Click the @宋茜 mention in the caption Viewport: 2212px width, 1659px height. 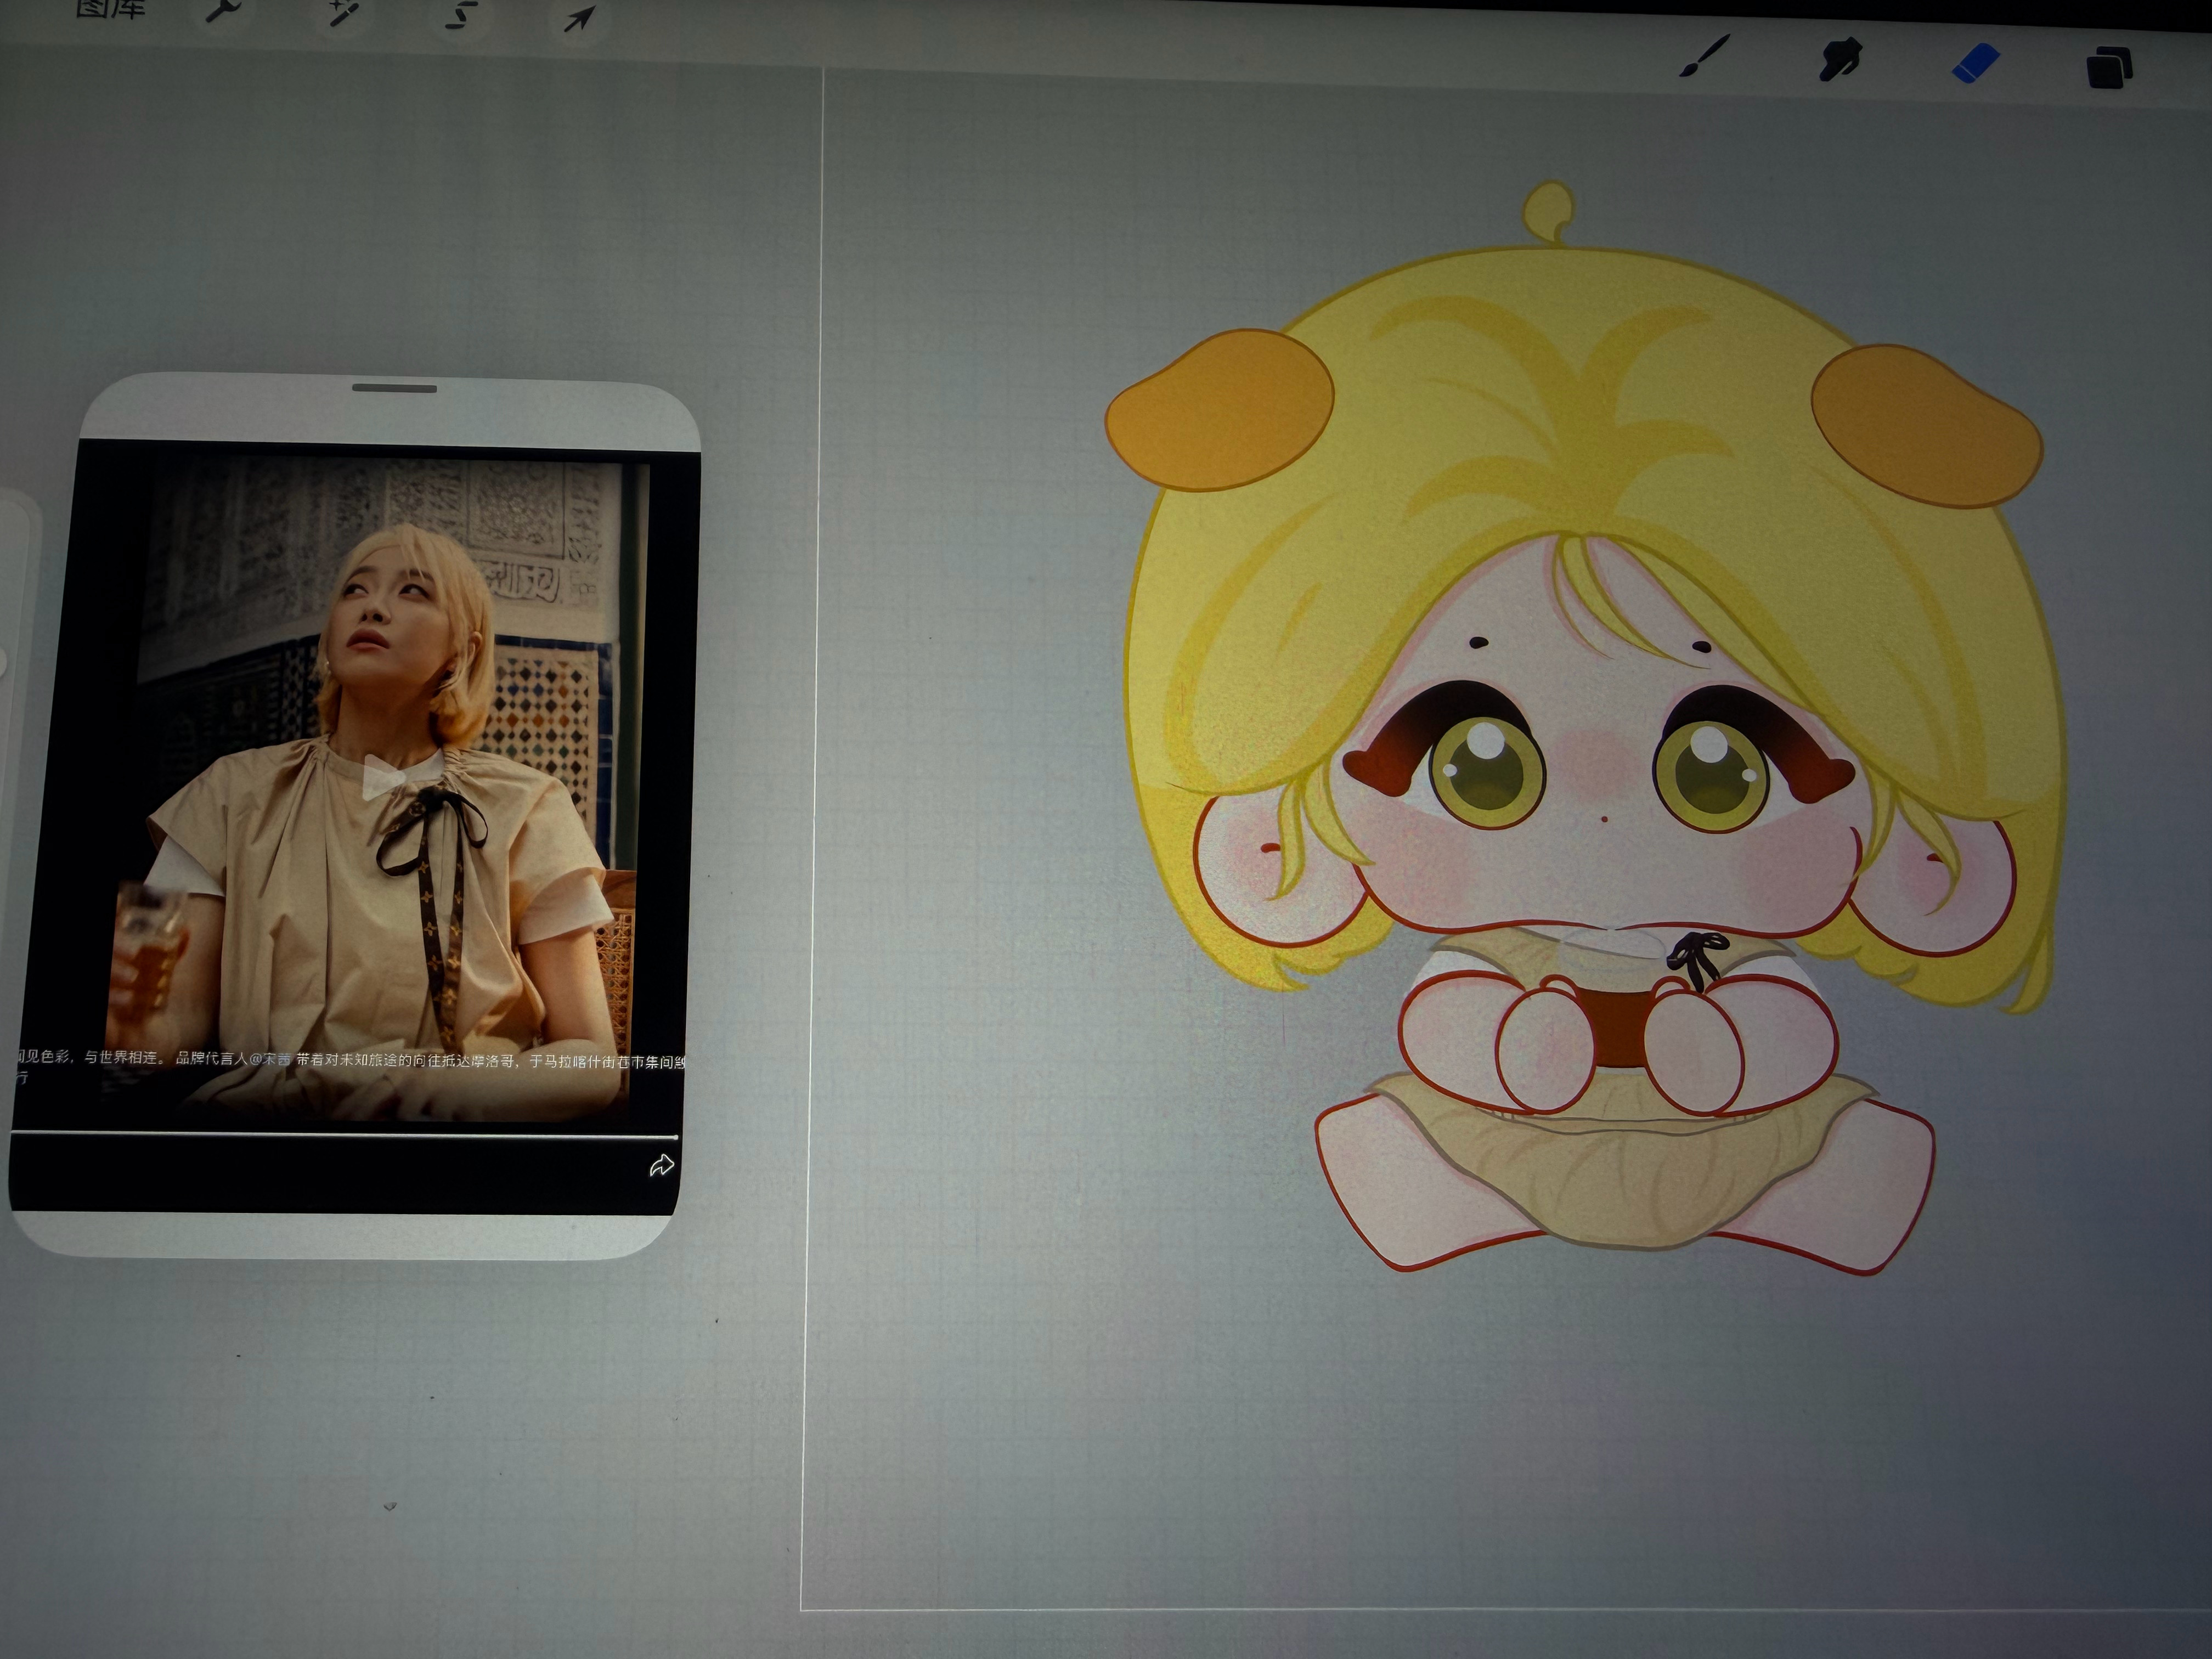click(x=271, y=1059)
